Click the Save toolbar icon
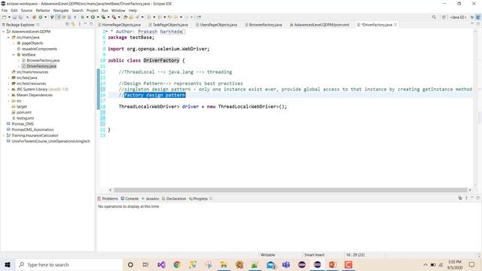This screenshot has width=482, height=271. point(14,17)
